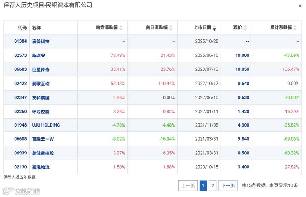Screen dimensions: 306x197
Task: Open stock code 01948
Action: point(21,125)
